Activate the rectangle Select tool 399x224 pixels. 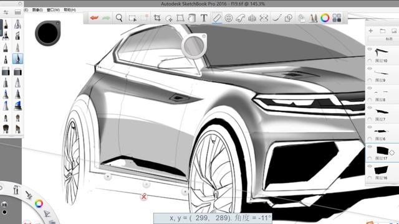pos(132,18)
